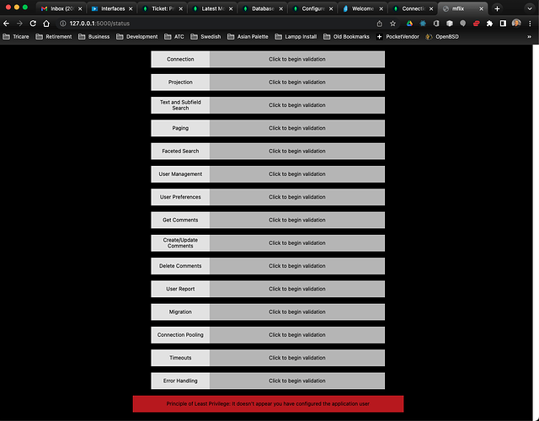
Task: Switch to the Latest Mo tab
Action: point(212,8)
